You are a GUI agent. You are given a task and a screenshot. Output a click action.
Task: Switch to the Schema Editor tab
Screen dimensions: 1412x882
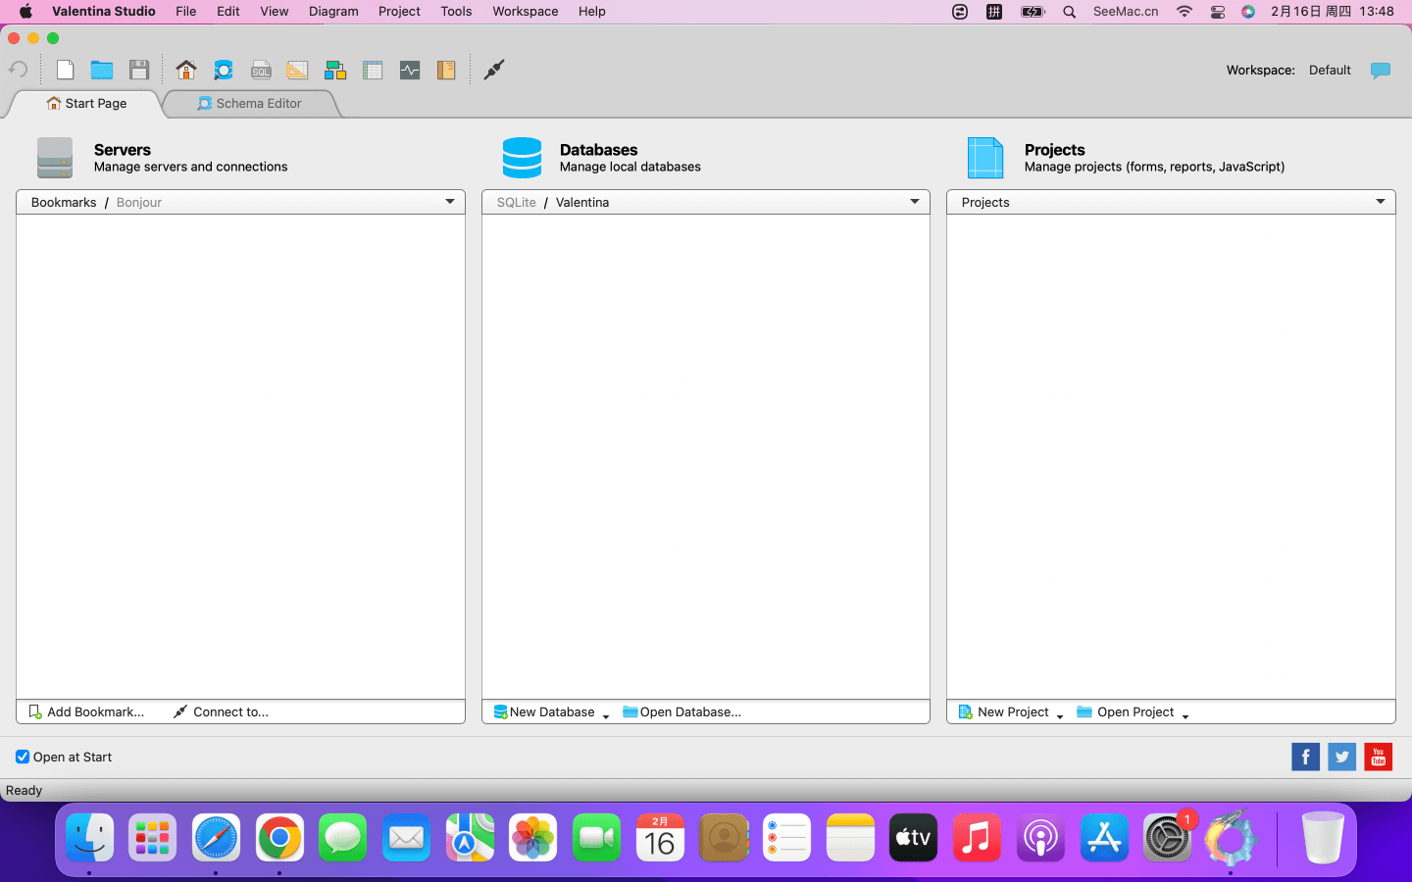(249, 103)
